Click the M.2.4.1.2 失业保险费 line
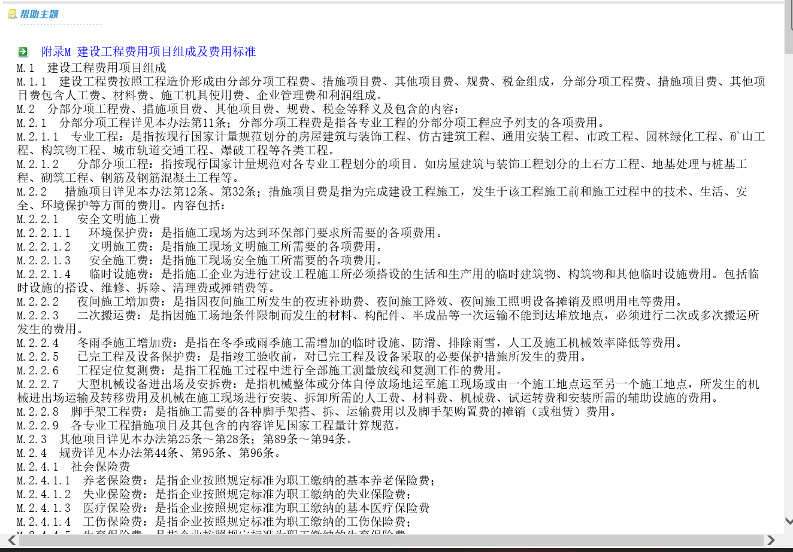 [x=214, y=495]
